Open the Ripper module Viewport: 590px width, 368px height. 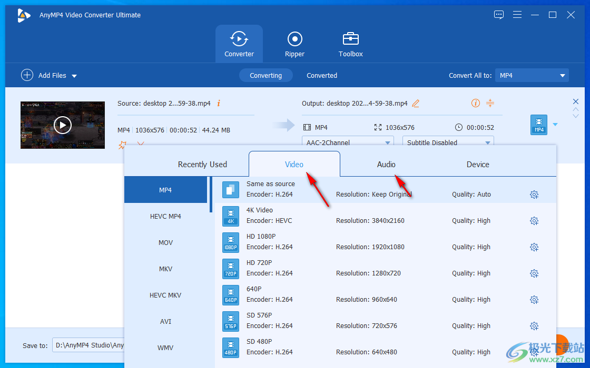coord(294,44)
